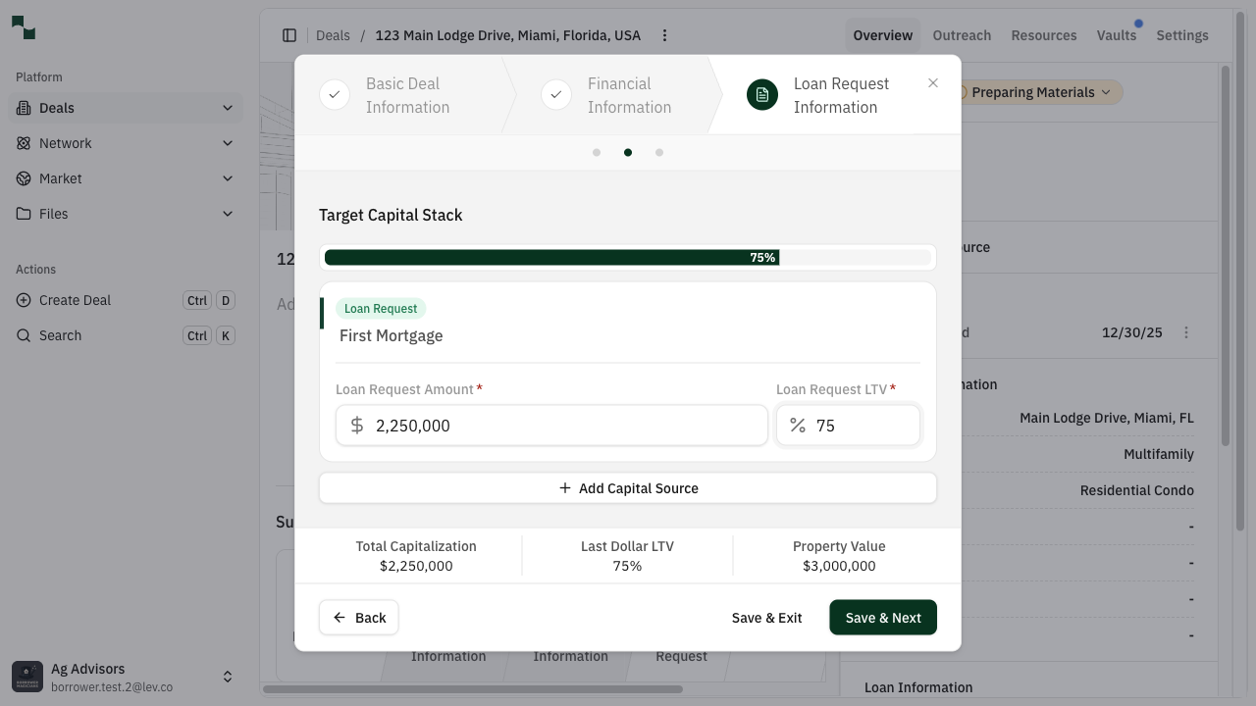The height and width of the screenshot is (706, 1256).
Task: Open the three-dot deal options menu
Action: pos(664,35)
